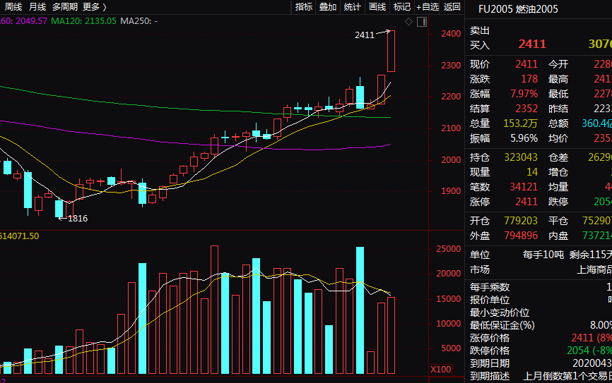
Task: Click the 2411 high price annotation
Action: (365, 35)
